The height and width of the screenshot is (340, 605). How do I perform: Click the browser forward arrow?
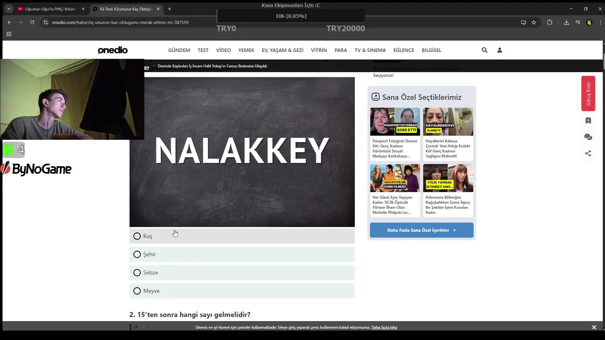[20, 22]
